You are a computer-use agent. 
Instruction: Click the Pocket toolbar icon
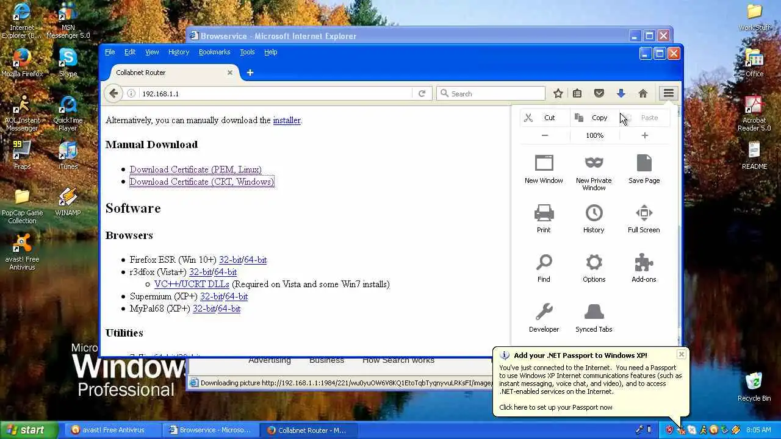click(x=599, y=93)
